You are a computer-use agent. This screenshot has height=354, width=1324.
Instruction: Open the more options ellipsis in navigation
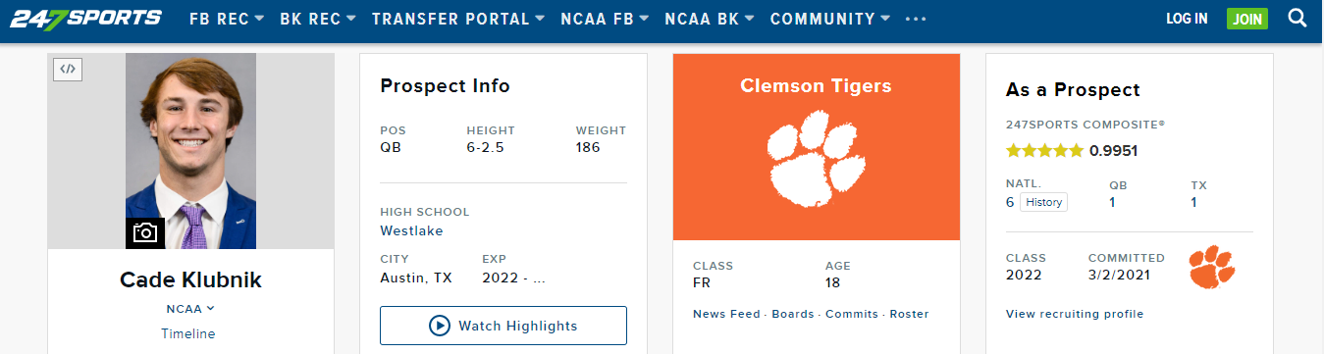coord(915,19)
